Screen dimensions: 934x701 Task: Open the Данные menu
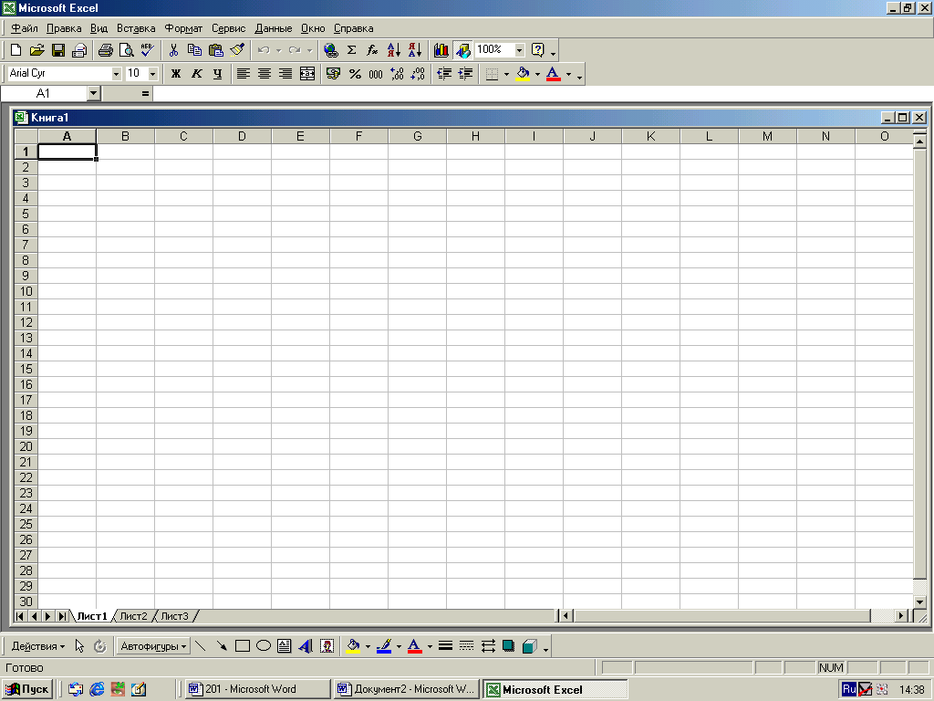[274, 28]
